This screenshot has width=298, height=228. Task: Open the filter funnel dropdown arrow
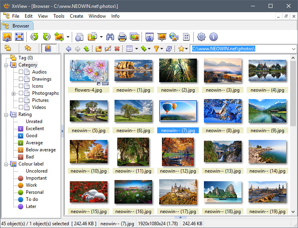(162, 49)
